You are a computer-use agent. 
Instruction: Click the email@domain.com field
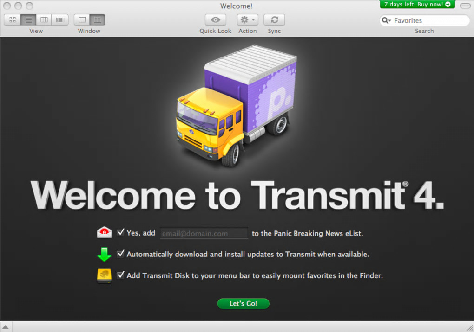204,233
